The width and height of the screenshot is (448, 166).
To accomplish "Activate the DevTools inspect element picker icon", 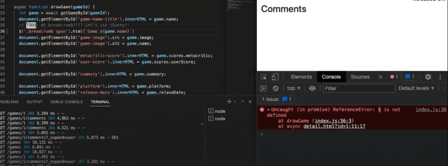I will (x=264, y=77).
